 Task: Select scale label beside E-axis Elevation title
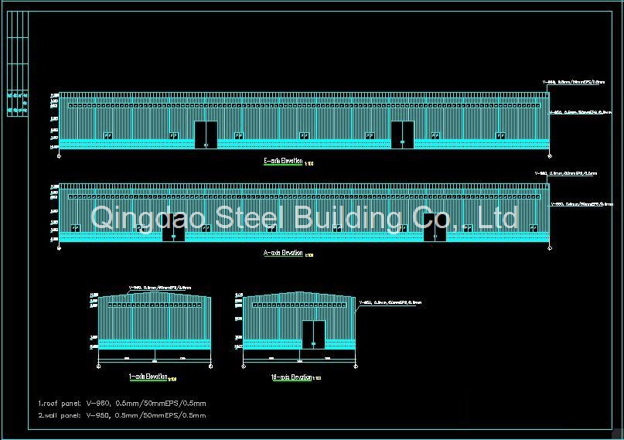309,163
